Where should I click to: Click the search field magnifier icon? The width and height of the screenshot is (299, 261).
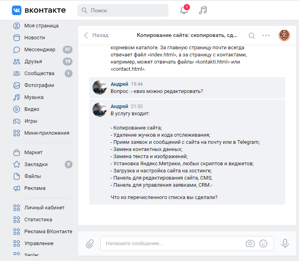tap(84, 10)
